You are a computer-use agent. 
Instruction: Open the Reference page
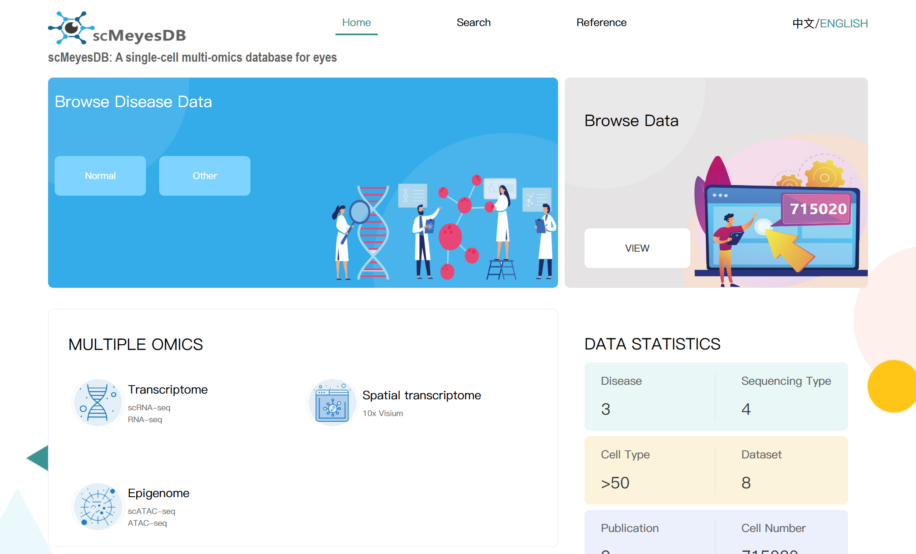coord(601,22)
